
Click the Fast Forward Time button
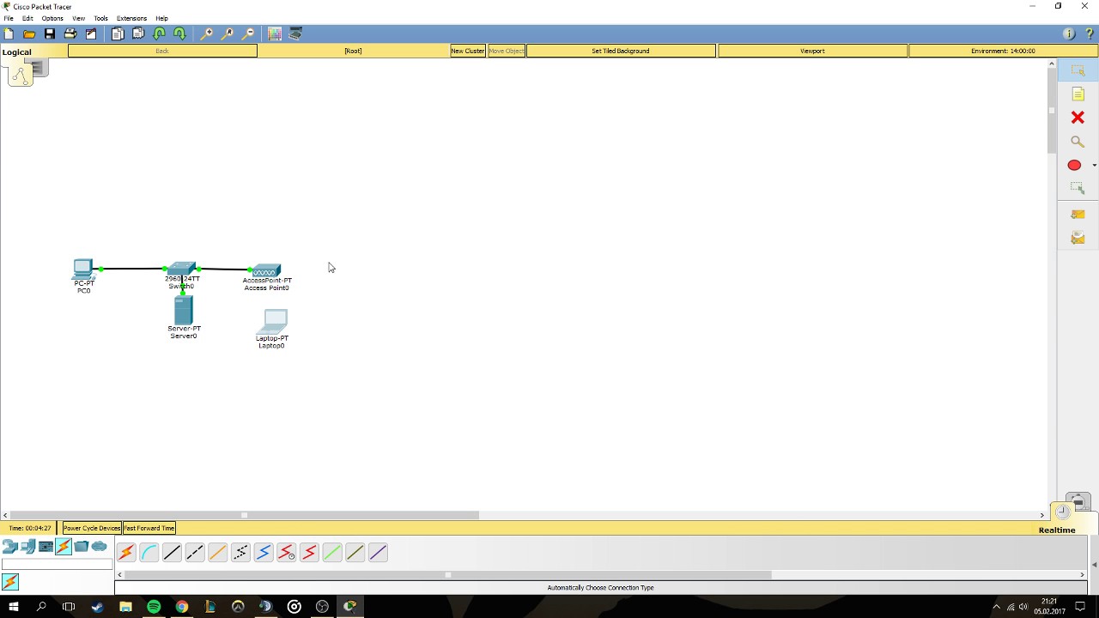click(x=149, y=528)
